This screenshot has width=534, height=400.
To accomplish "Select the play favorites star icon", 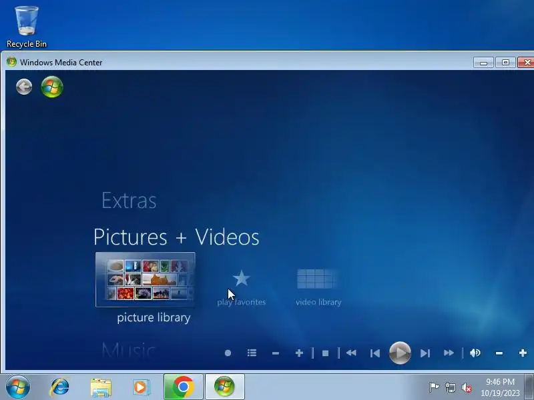I will coord(241,278).
